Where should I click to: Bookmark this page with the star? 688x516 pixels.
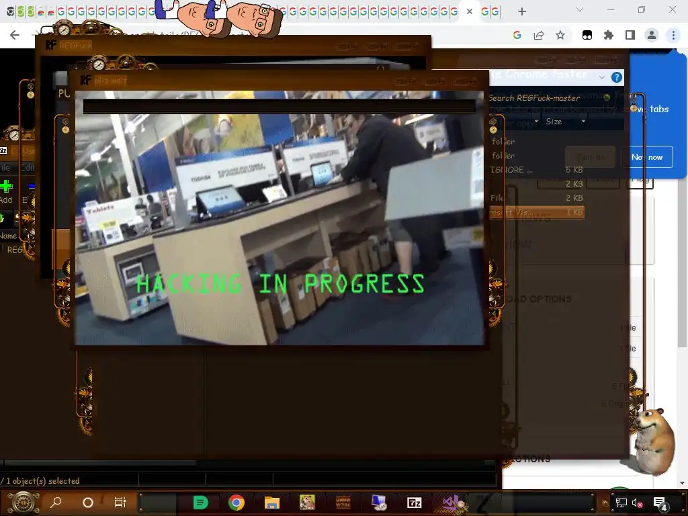[x=560, y=35]
